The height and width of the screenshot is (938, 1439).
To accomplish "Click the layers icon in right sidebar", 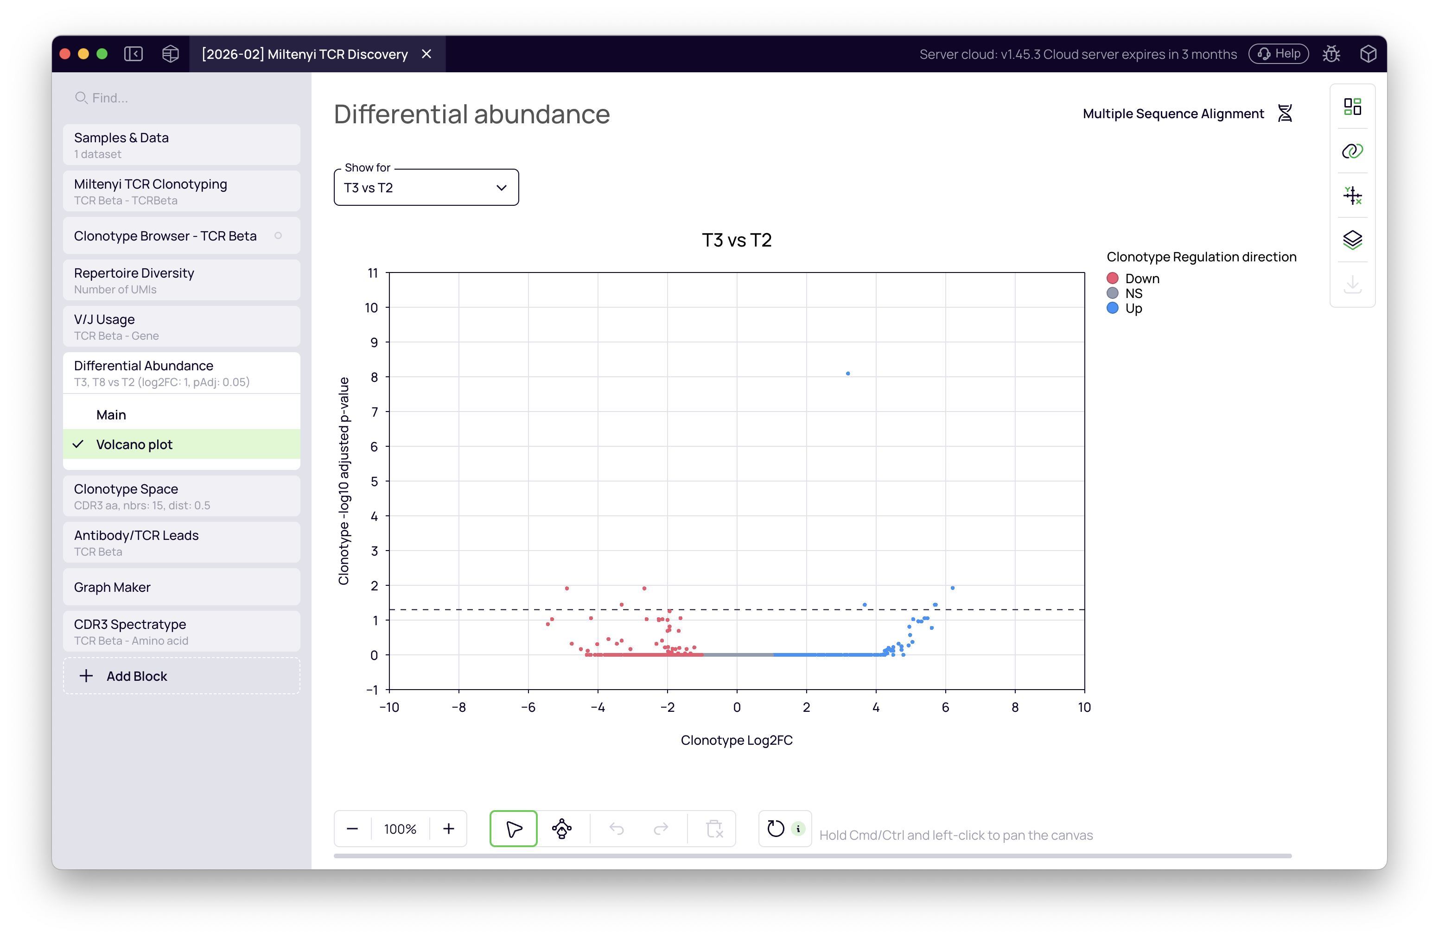I will (x=1353, y=240).
